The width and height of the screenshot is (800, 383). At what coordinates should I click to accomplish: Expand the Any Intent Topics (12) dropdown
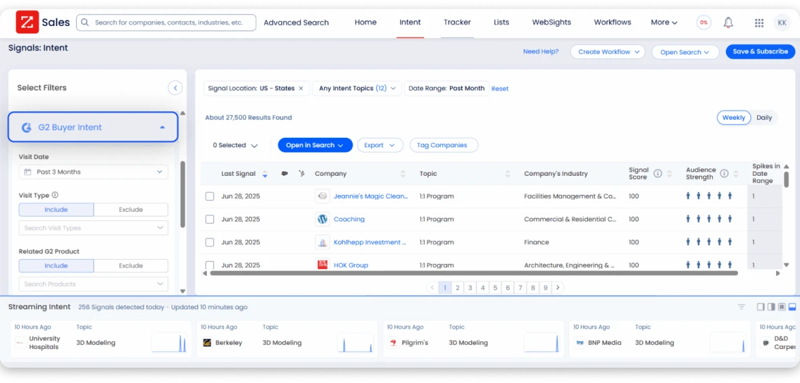tap(357, 89)
